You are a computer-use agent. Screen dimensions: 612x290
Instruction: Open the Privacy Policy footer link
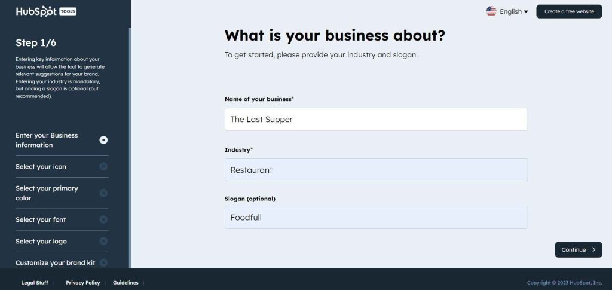(83, 283)
